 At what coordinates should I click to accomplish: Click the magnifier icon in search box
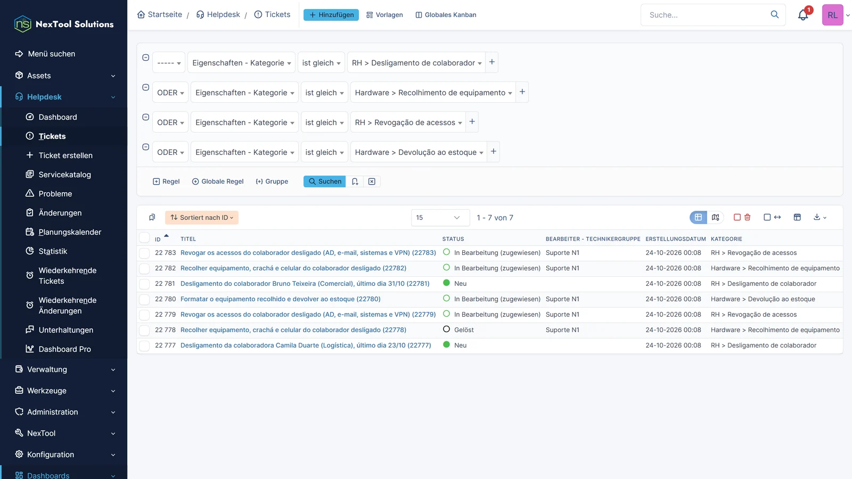[x=775, y=14]
